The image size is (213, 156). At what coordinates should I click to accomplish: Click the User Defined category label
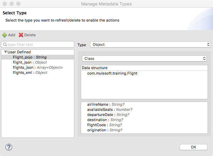19,52
